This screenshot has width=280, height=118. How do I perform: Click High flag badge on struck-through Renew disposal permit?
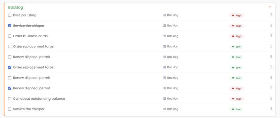[236, 88]
